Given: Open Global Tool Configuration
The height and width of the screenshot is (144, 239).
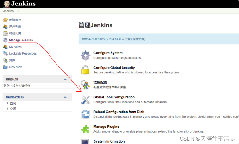Looking at the screenshot, I should pos(114,97).
